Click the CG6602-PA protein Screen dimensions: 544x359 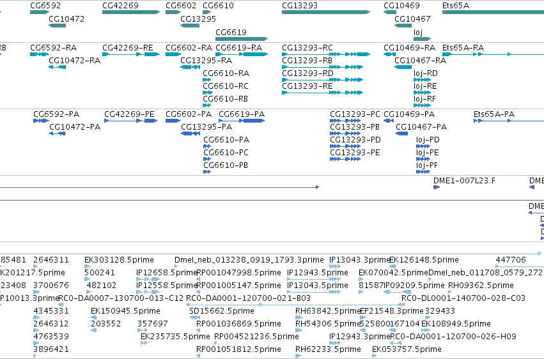173,121
